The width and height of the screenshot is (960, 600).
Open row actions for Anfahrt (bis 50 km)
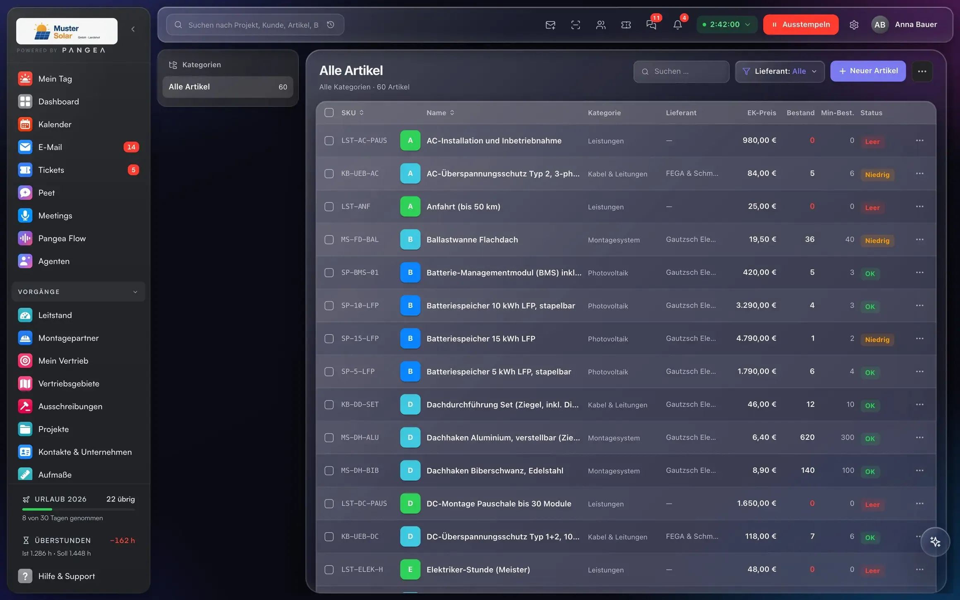tap(919, 206)
